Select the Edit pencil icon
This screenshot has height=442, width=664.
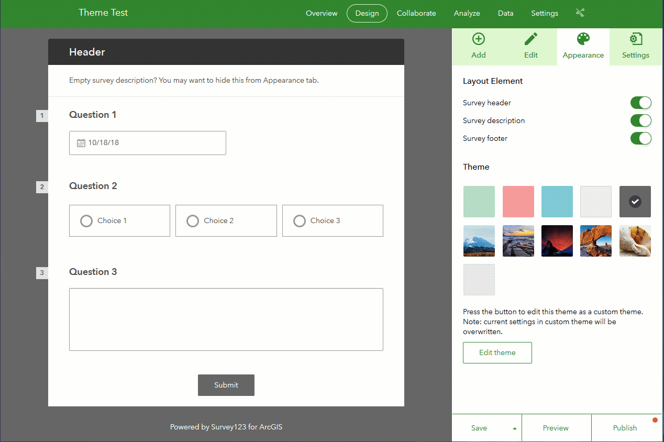(531, 39)
